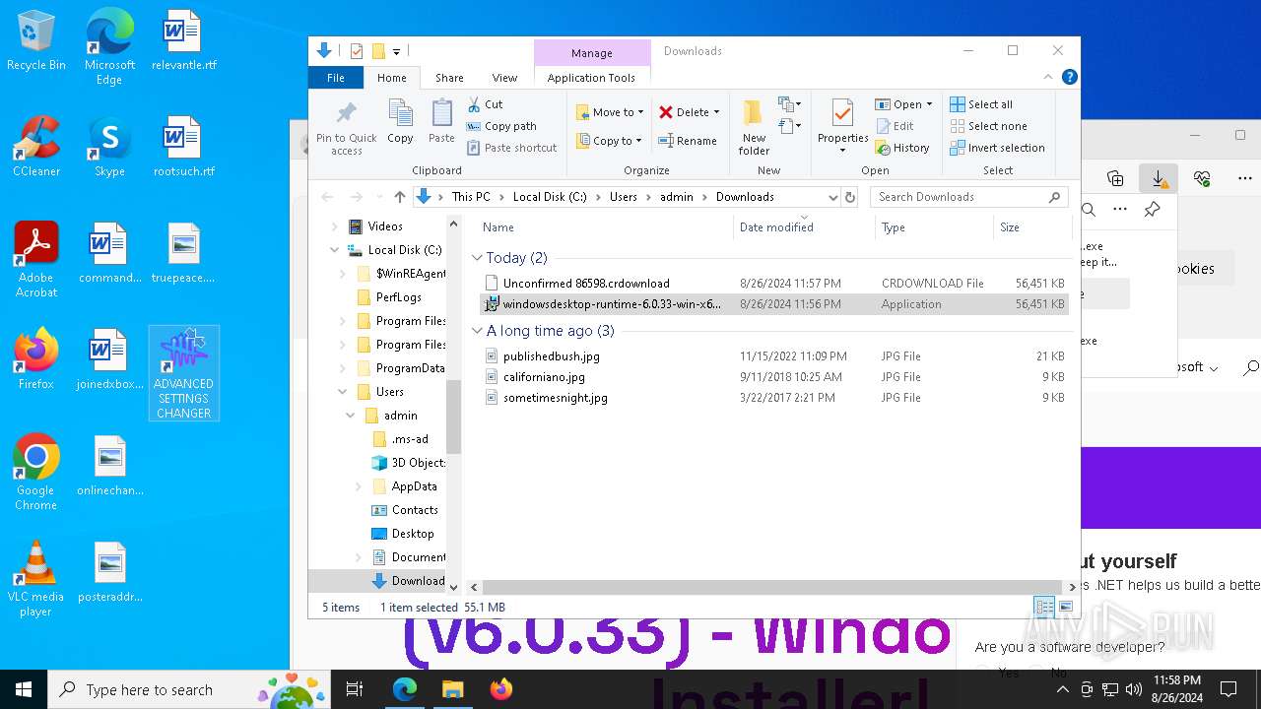This screenshot has height=709, width=1261.
Task: Open the Open button dropdown arrow
Action: [929, 104]
